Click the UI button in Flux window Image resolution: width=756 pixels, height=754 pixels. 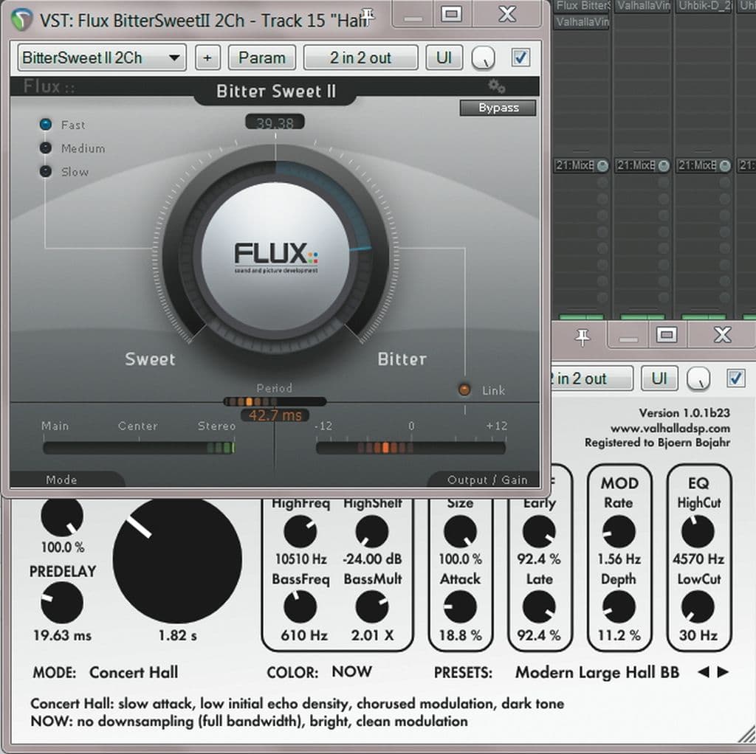(x=444, y=58)
